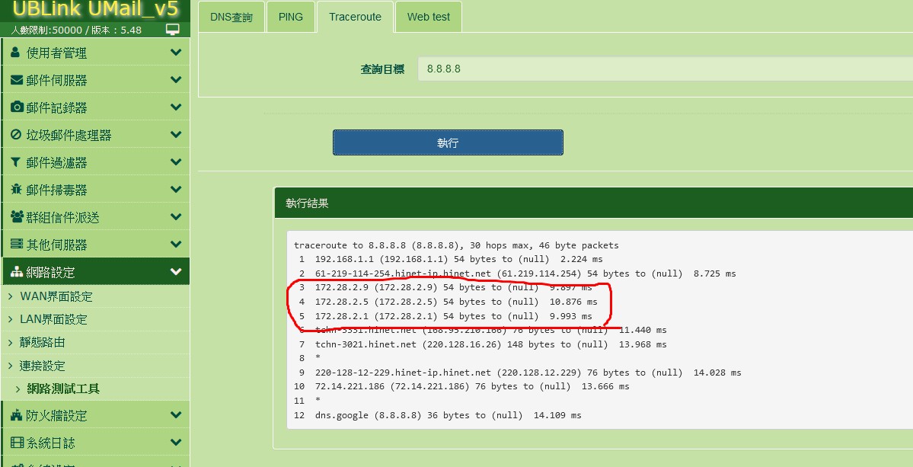The image size is (913, 467).
Task: Expand the 系統日誌 chevron
Action: [x=176, y=443]
